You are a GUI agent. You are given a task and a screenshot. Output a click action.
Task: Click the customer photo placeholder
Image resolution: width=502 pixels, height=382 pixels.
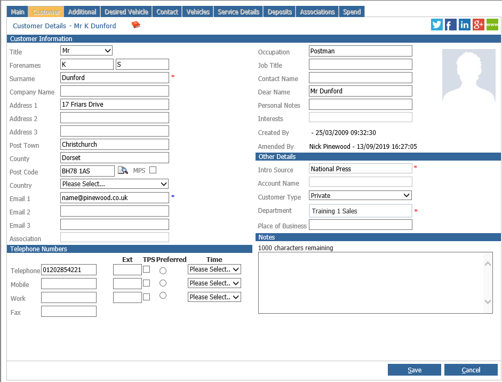point(469,76)
